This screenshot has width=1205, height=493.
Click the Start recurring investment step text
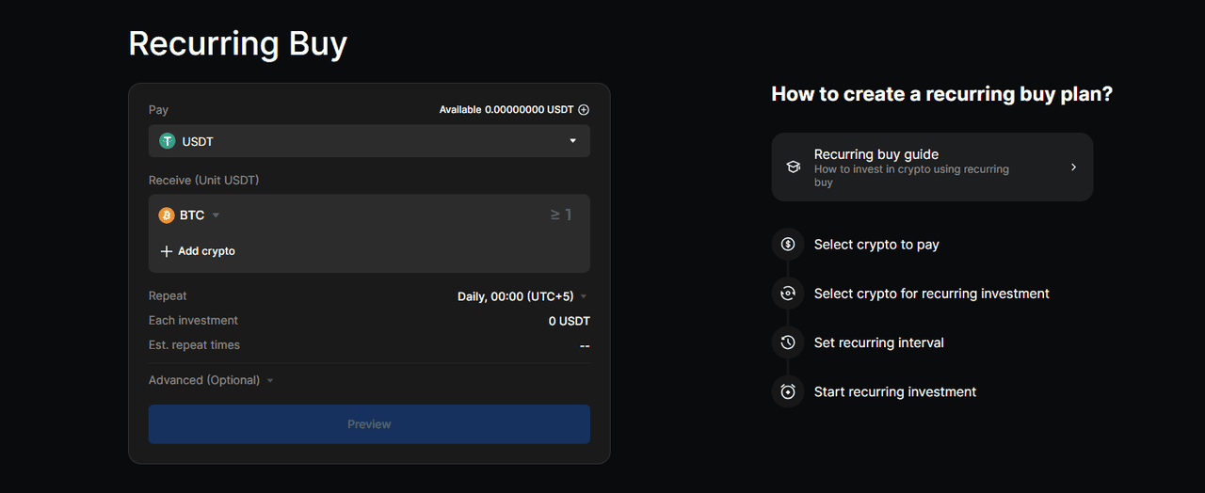(894, 391)
